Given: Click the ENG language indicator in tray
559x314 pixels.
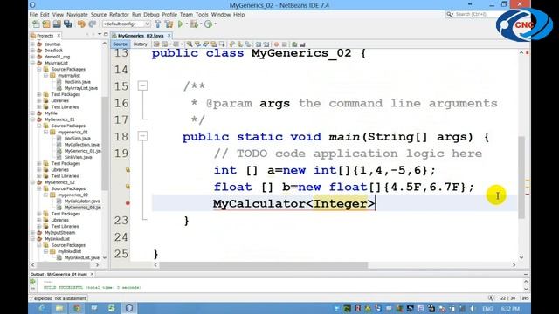Looking at the screenshot, I should pos(487,308).
